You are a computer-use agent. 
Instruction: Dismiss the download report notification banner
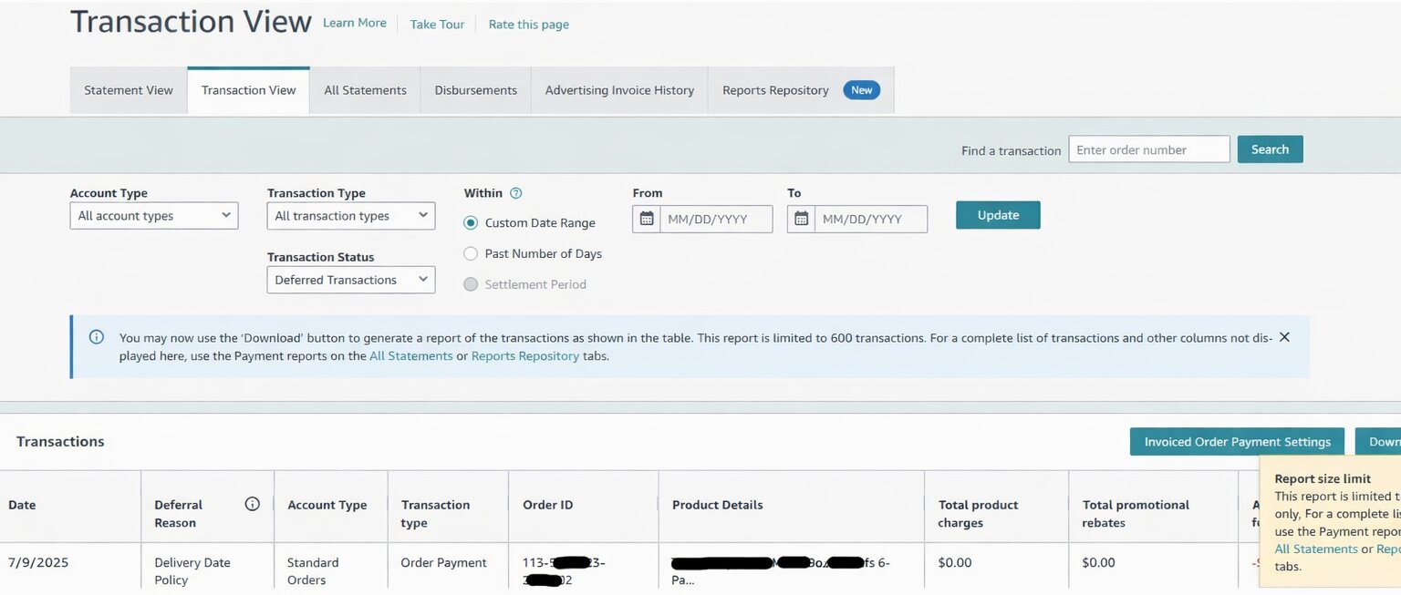coord(1284,336)
